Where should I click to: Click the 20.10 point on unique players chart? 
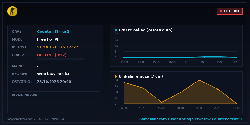coord(181,92)
